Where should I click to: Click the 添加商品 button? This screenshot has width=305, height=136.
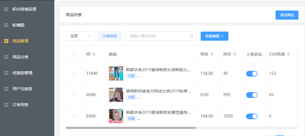287,15
